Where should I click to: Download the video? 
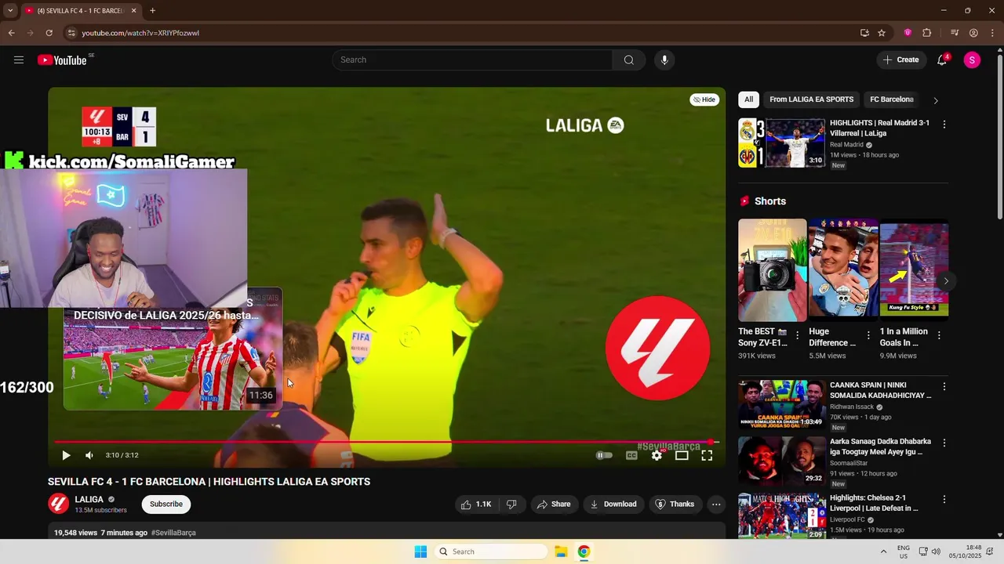(613, 504)
